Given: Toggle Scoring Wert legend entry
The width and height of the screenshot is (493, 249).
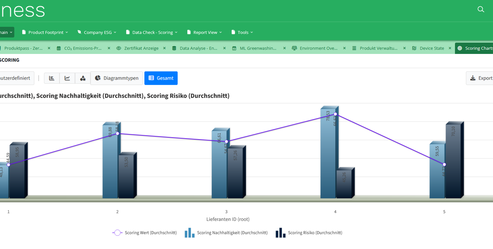Looking at the screenshot, I should 145,233.
